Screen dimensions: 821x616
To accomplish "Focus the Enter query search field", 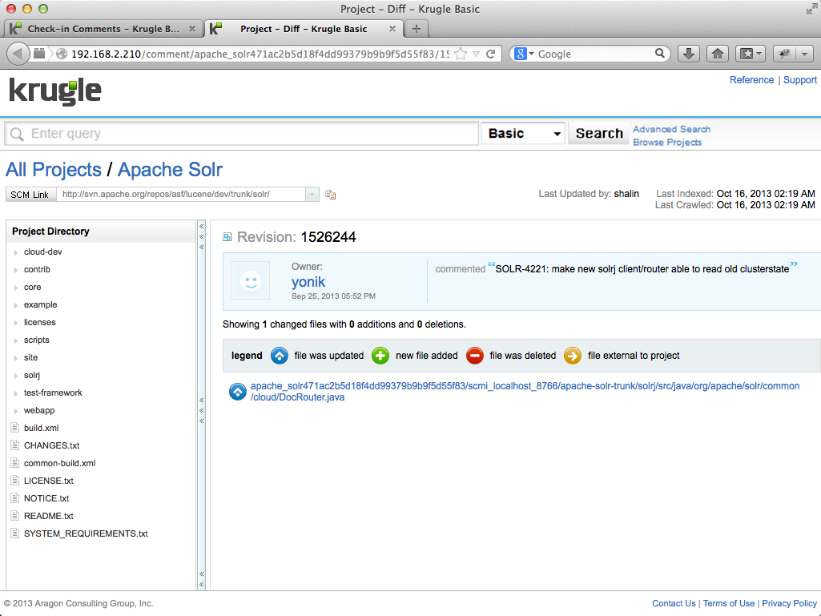I will 242,134.
